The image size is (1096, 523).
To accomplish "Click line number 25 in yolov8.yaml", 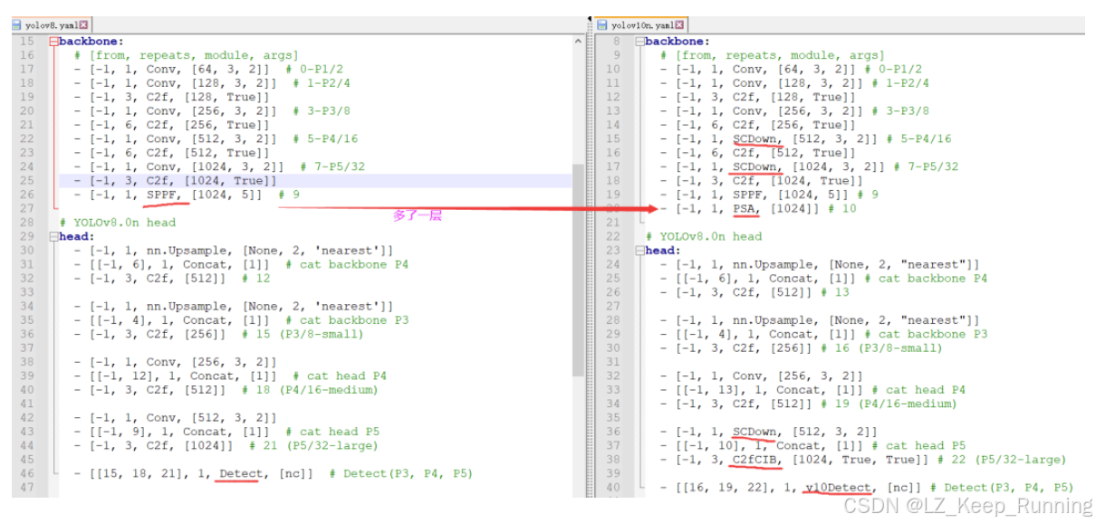I will coord(26,181).
